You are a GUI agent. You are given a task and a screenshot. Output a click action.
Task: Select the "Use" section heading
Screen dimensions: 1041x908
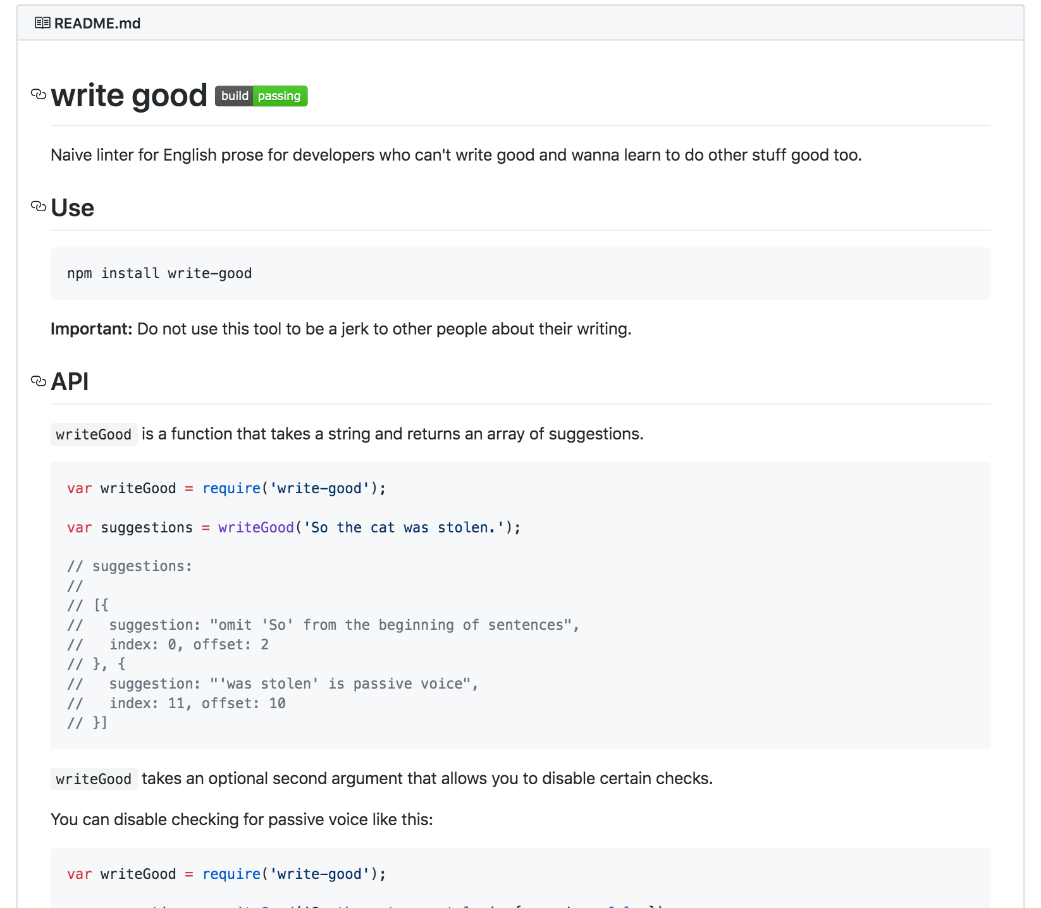tap(72, 207)
